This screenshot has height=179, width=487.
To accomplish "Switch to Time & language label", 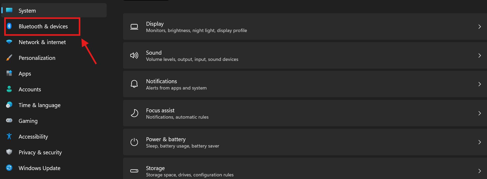I will pos(39,105).
